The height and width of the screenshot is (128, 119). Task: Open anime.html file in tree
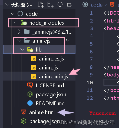click(42, 112)
